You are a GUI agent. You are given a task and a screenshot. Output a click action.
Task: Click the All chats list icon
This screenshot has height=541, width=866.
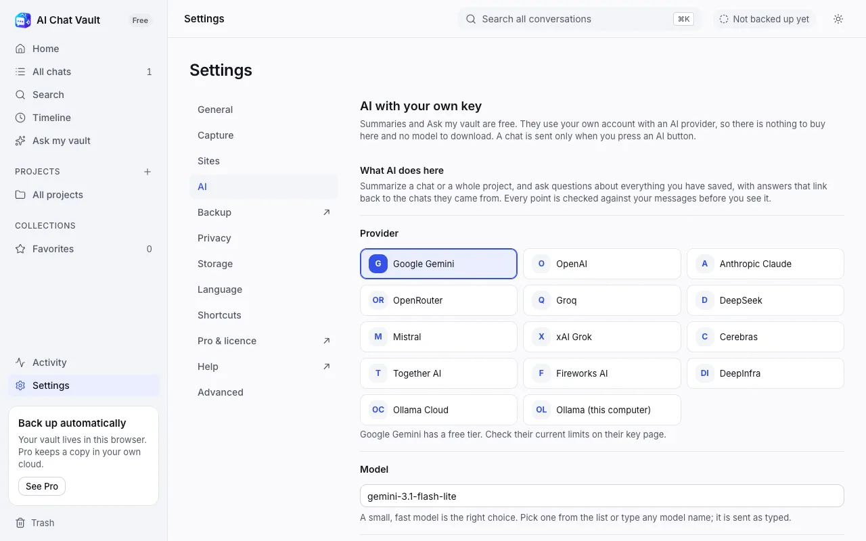click(x=20, y=72)
